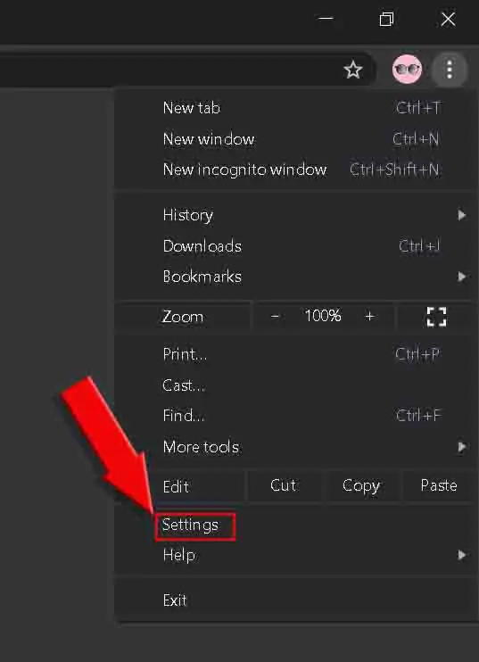The height and width of the screenshot is (662, 479).
Task: Expand the History submenu arrow
Action: pyautogui.click(x=462, y=215)
